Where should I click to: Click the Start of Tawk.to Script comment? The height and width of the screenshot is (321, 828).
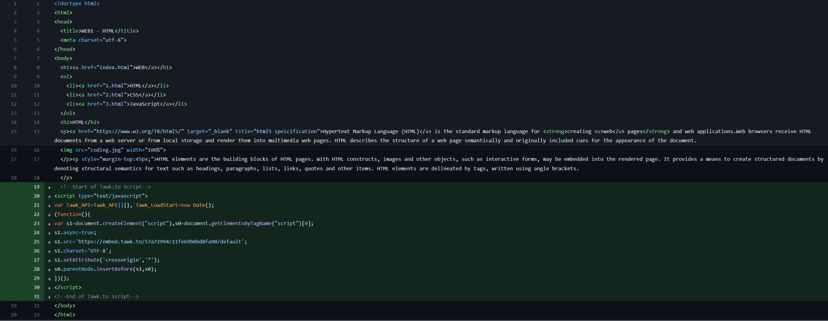tap(105, 187)
